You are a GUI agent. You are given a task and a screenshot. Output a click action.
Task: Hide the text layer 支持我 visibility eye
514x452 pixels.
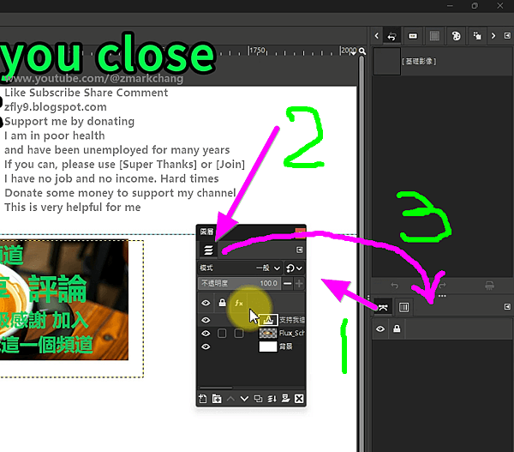point(206,320)
